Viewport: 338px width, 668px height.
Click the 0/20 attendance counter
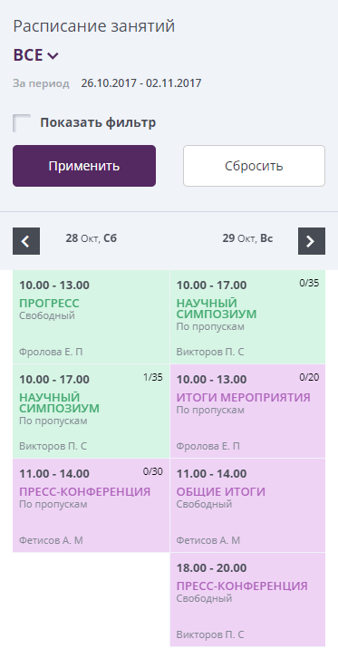(x=309, y=377)
